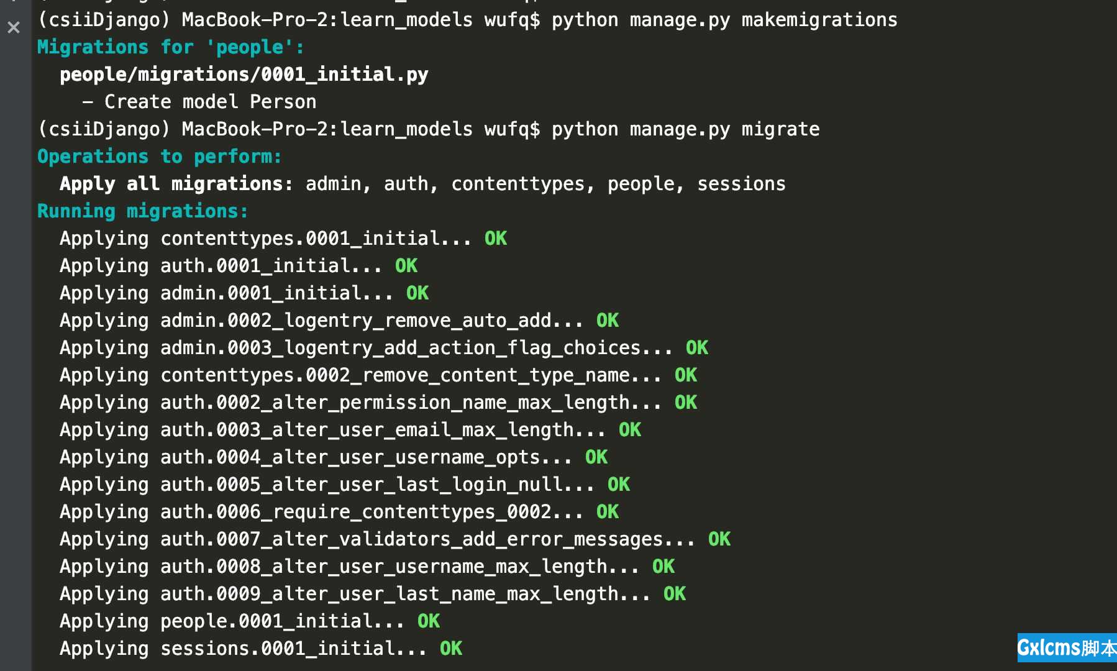Viewport: 1117px width, 671px height.
Task: Click 'contenttypes.0002_remove_content_type_name' line
Action: click(x=378, y=375)
